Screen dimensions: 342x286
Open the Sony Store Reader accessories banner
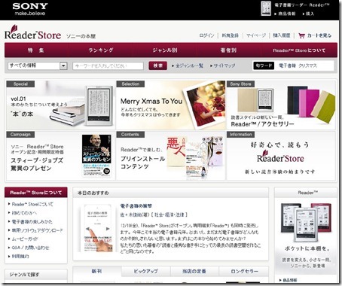pos(281,105)
